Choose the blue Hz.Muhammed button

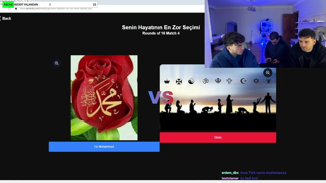tap(104, 147)
